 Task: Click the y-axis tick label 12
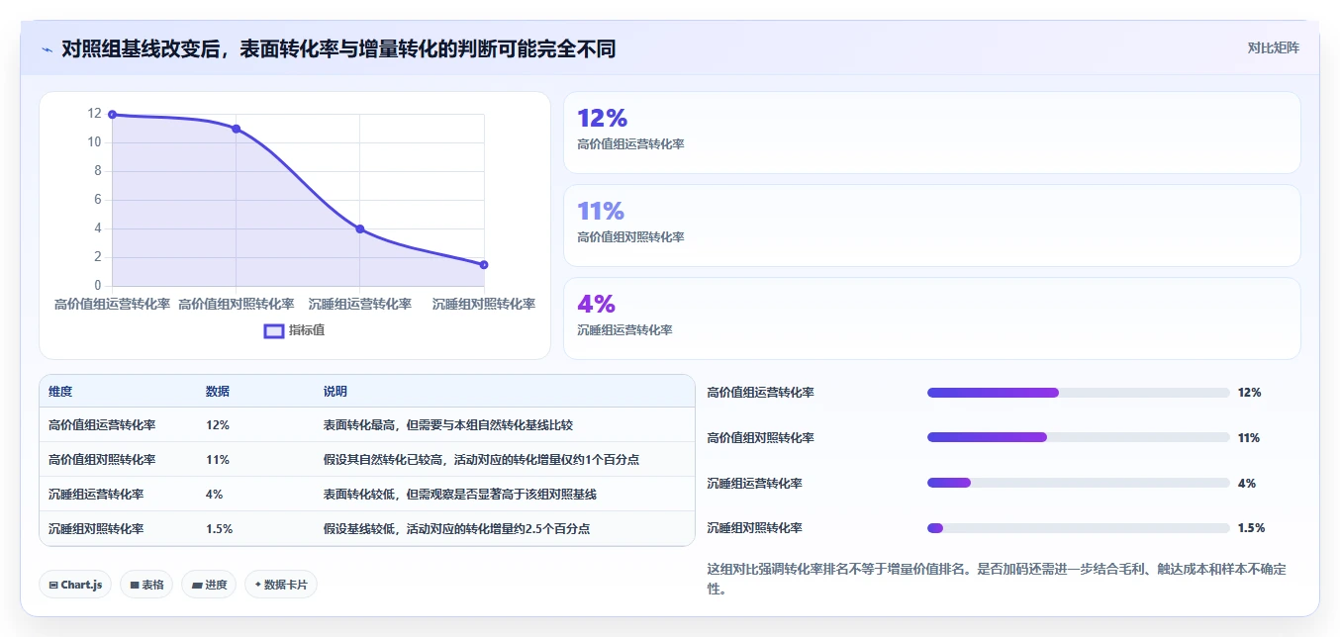tap(95, 114)
